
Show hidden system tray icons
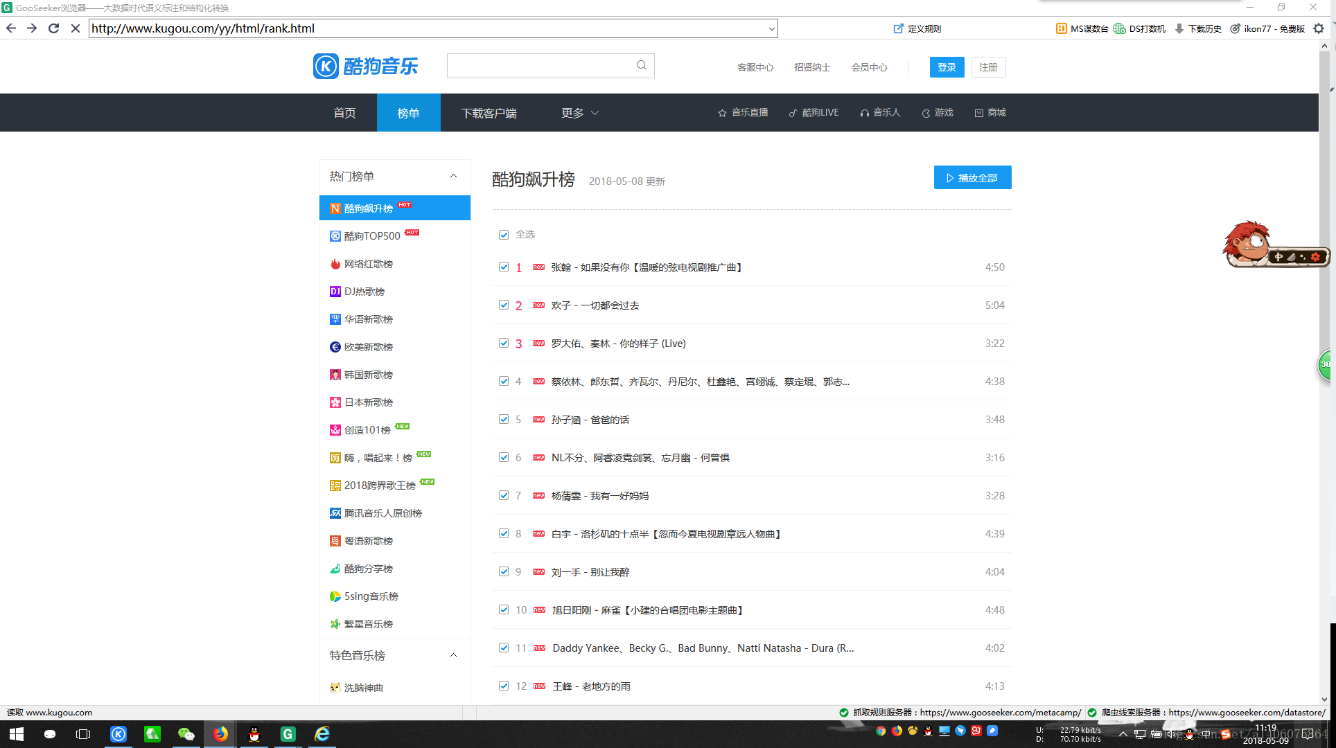pyautogui.click(x=1123, y=734)
